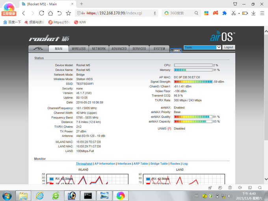Click the status bar window-split icon
The width and height of the screenshot is (268, 201).
pos(250,188)
